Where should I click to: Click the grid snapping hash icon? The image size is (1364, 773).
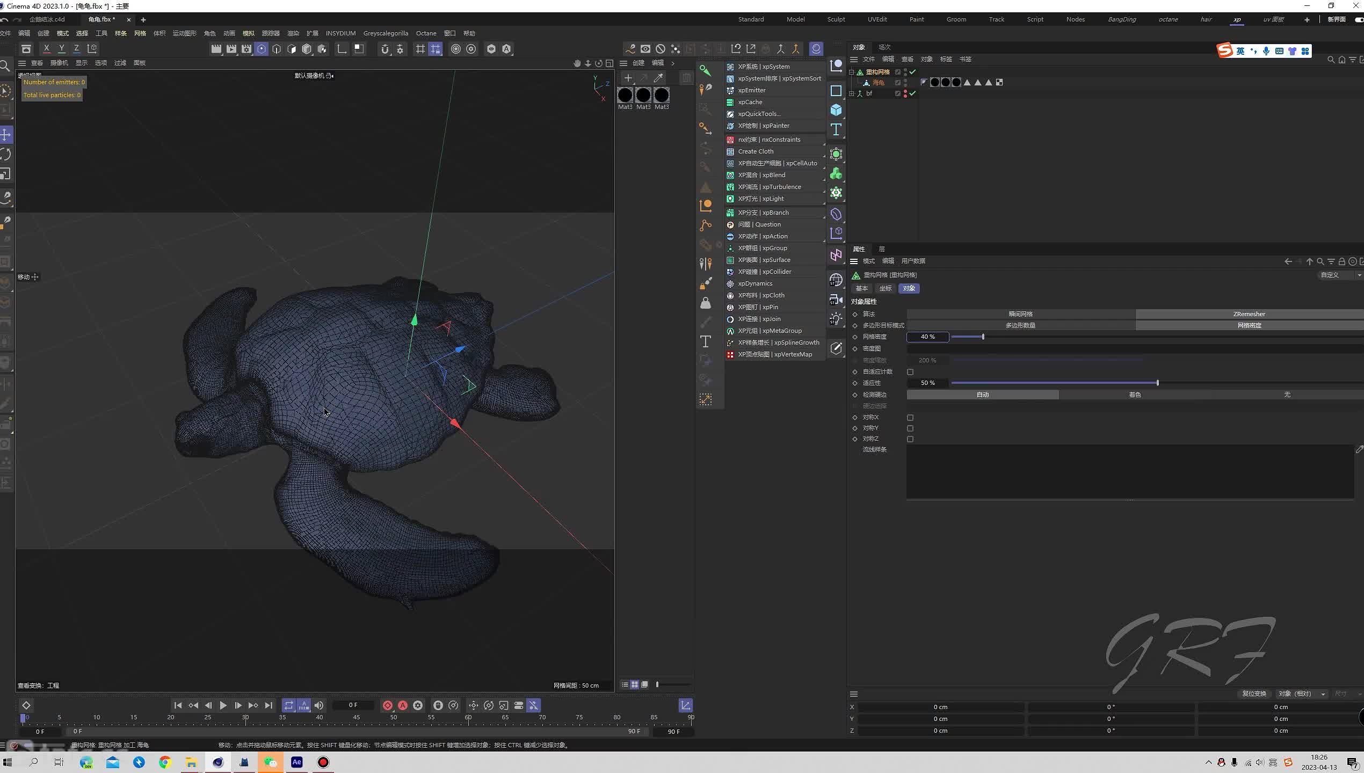pos(420,49)
